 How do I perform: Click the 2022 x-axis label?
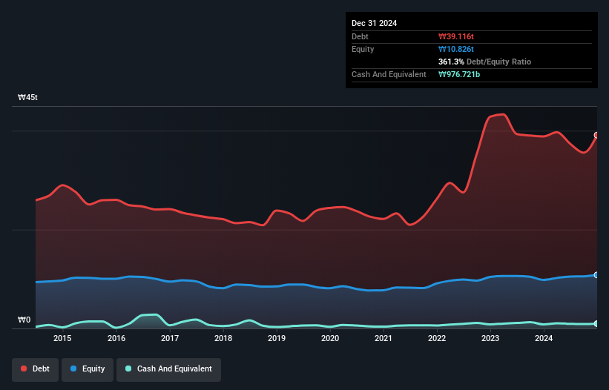437,338
